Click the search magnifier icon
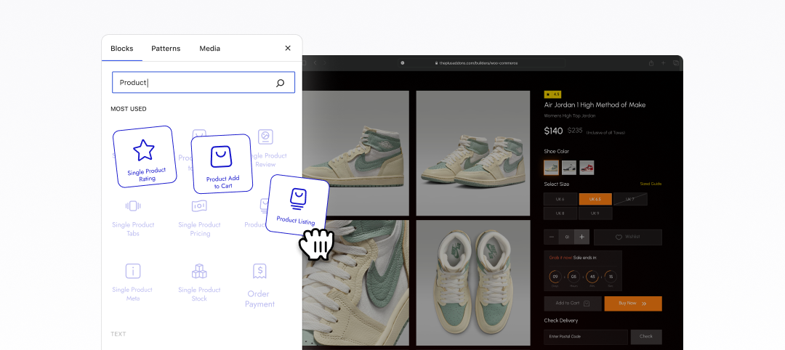Screen dimensions: 785x350 tap(281, 83)
